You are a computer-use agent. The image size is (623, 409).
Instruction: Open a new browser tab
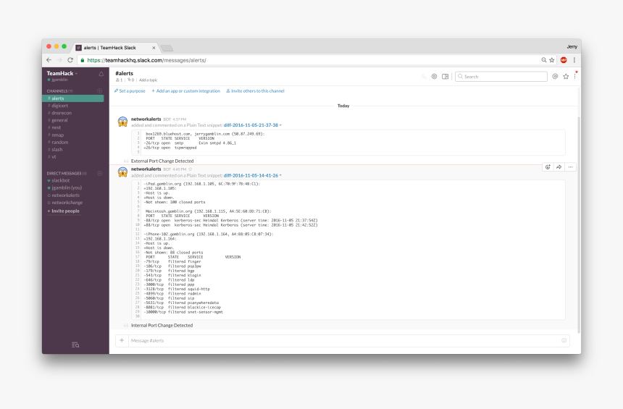[x=167, y=48]
